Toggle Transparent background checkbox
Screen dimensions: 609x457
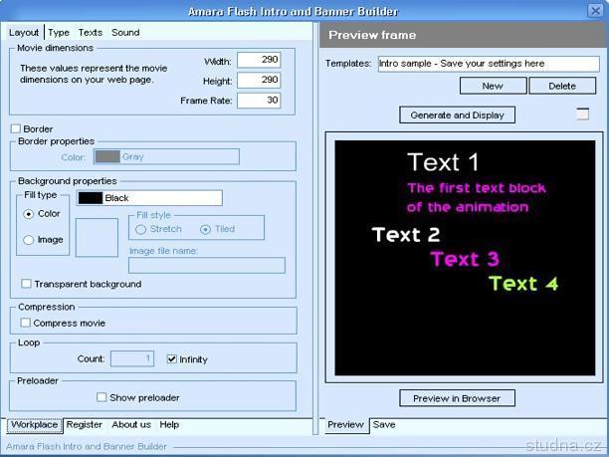(x=27, y=284)
